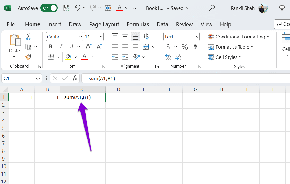This screenshot has height=184, width=290.
Task: Click the diamond premium icon
Action: (282, 8)
